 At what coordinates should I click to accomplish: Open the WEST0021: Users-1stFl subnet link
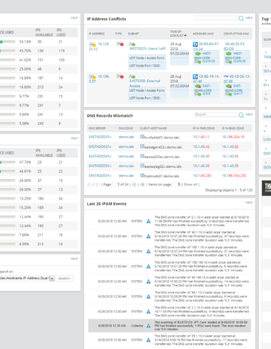[x=148, y=49]
